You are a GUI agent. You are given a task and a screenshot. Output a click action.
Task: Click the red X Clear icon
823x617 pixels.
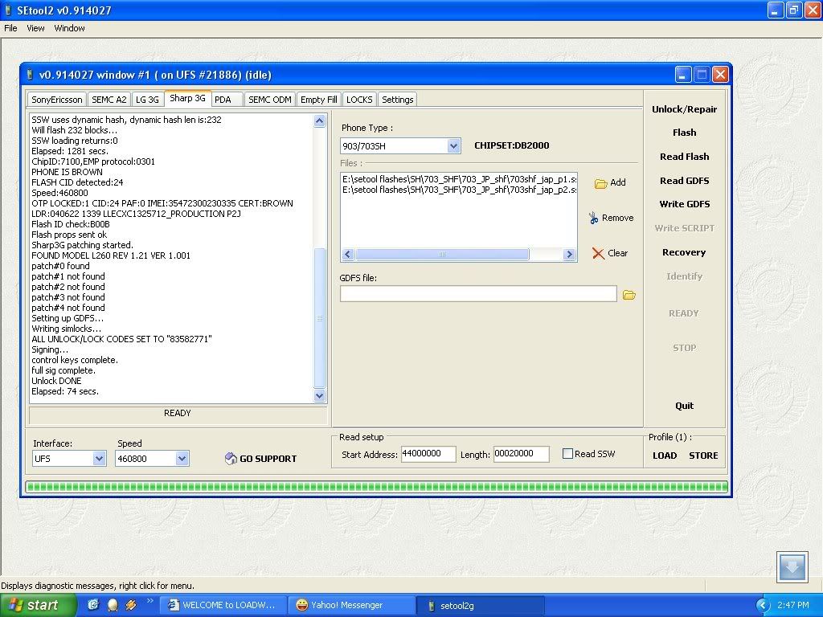pyautogui.click(x=598, y=253)
